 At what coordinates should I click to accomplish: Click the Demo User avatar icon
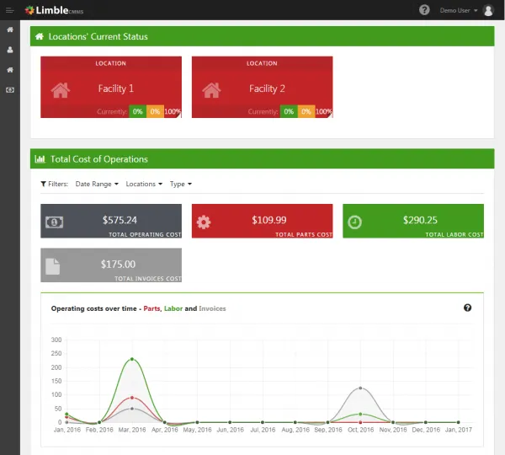point(488,10)
